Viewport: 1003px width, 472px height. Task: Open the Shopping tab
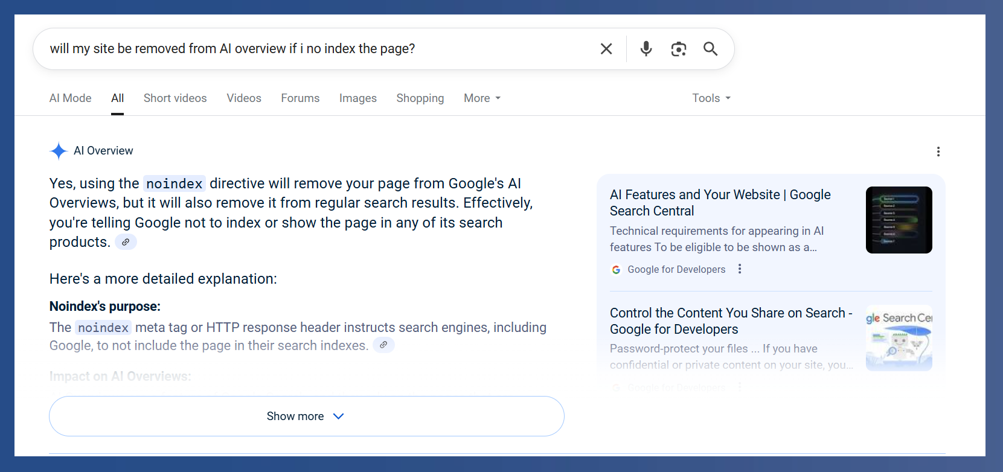click(420, 98)
